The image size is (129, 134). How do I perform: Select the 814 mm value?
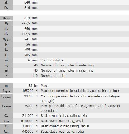(x=31, y=18)
